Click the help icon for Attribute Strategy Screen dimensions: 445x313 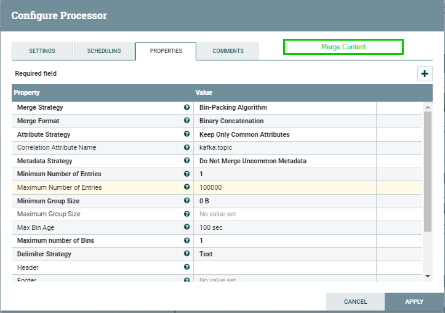click(x=186, y=134)
